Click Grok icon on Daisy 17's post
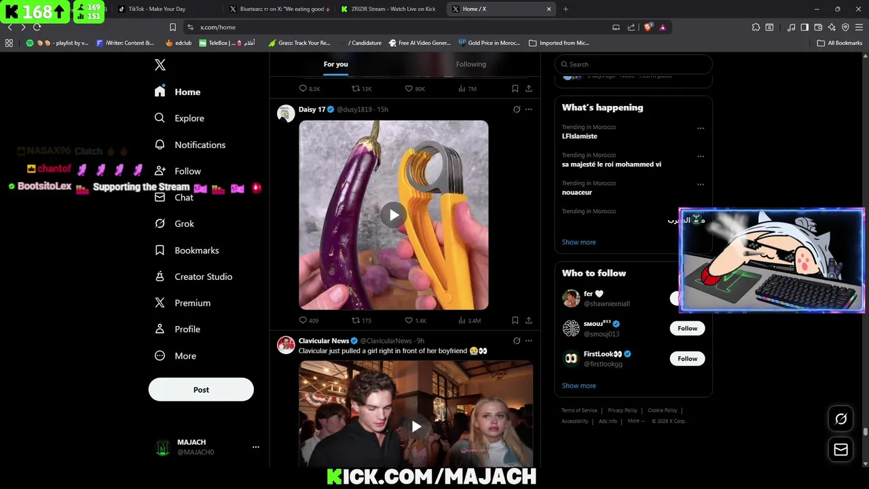 pyautogui.click(x=517, y=109)
